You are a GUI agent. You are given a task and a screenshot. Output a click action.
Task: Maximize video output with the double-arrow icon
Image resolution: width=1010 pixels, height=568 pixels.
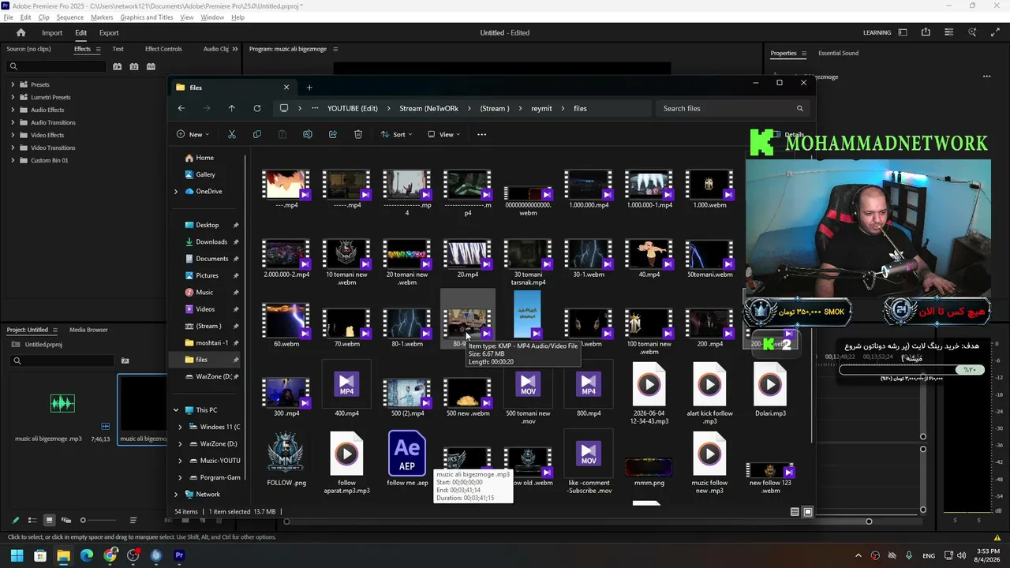pyautogui.click(x=994, y=32)
